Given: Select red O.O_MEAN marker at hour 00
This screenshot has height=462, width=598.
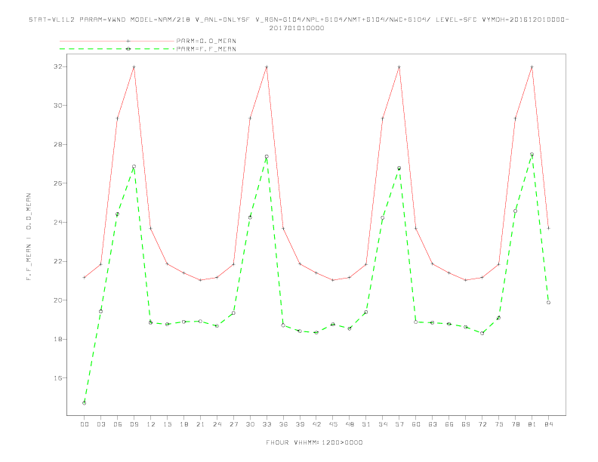Looking at the screenshot, I should [x=85, y=278].
